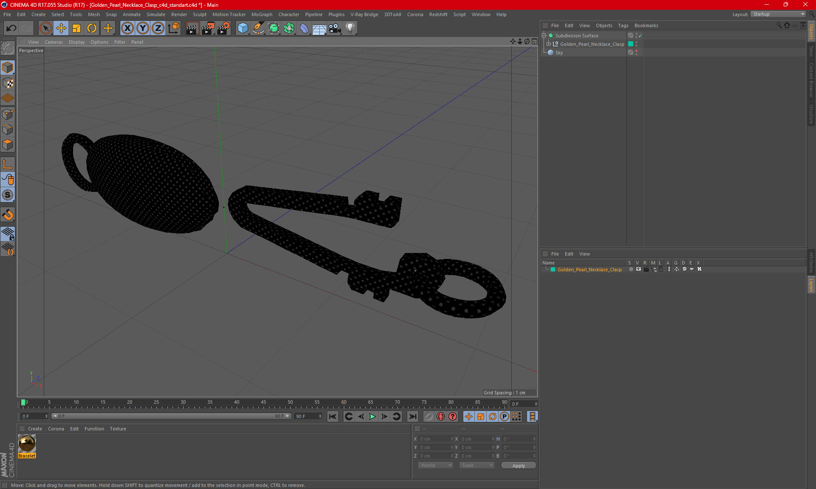
Task: Toggle the Subdivision Surface green checkmark
Action: pyautogui.click(x=640, y=36)
